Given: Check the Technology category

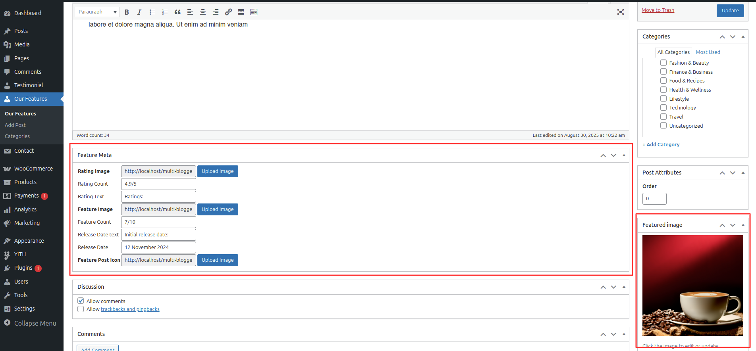Looking at the screenshot, I should (663, 107).
